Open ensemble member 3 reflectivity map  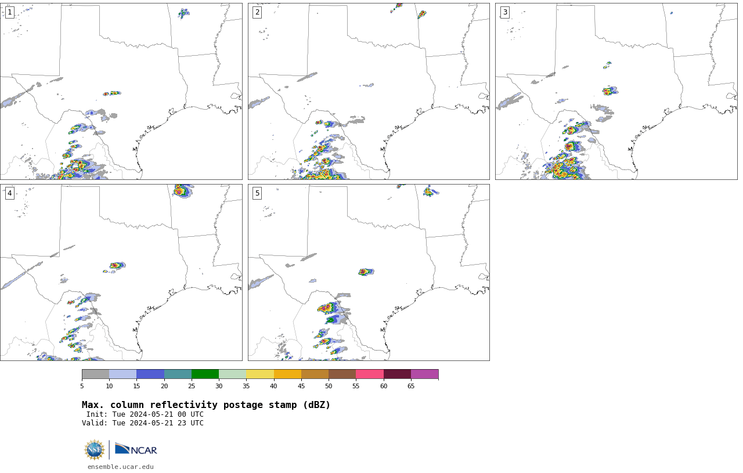[x=616, y=91]
